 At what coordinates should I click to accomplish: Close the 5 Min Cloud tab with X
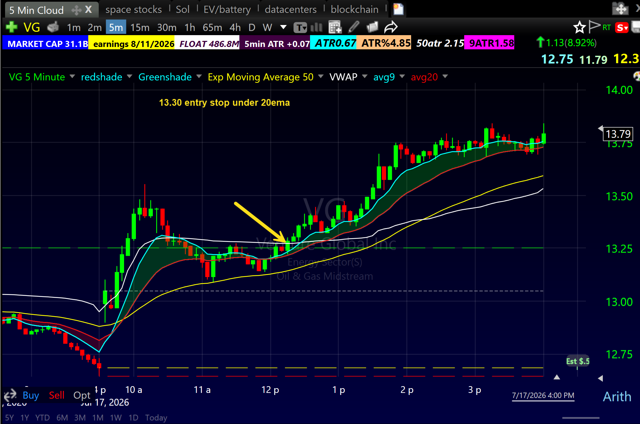click(88, 9)
